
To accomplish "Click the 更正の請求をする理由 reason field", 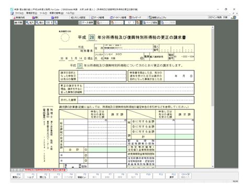I will (139, 89).
